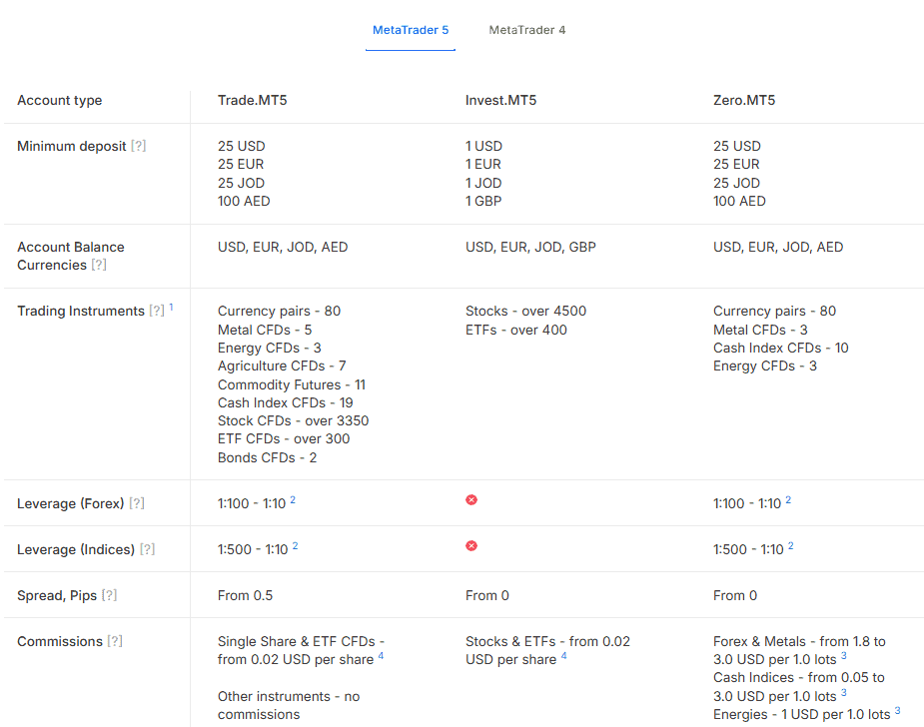This screenshot has height=727, width=924.
Task: Click the red cross for Invest.MT5 indices leverage
Action: click(x=470, y=545)
